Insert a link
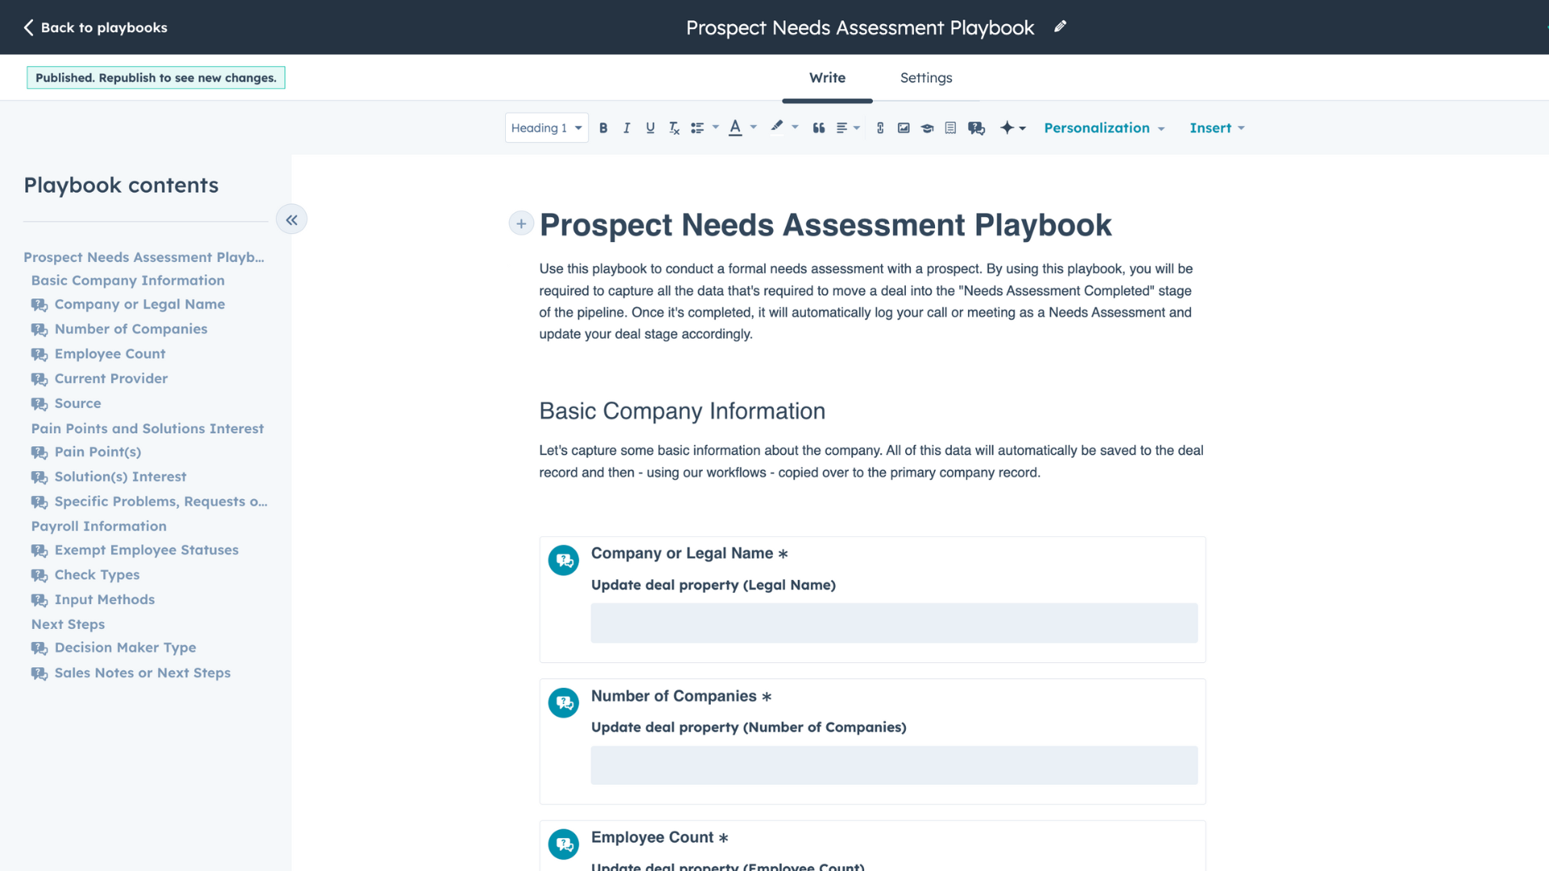This screenshot has width=1549, height=871. 880,128
